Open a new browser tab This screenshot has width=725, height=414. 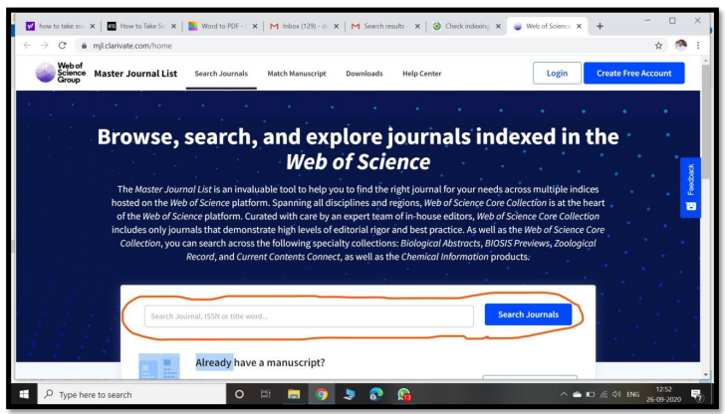600,25
